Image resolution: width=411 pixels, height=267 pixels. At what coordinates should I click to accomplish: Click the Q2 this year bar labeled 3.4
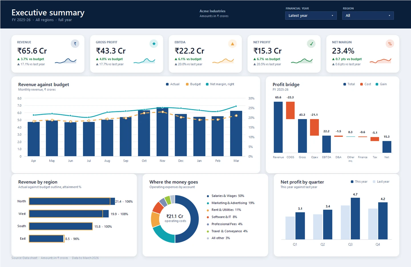pyautogui.click(x=328, y=224)
